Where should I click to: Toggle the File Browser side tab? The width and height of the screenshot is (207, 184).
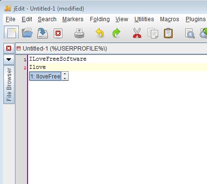tap(9, 85)
